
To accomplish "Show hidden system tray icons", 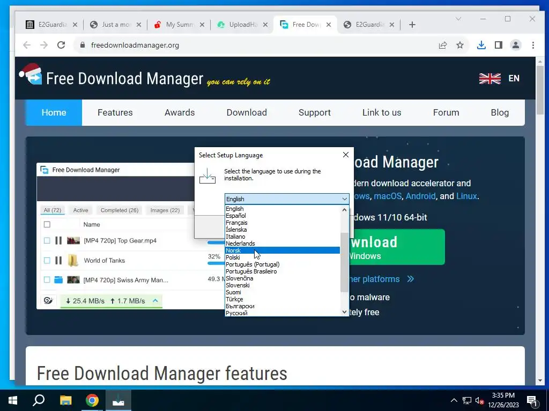I will click(x=454, y=400).
